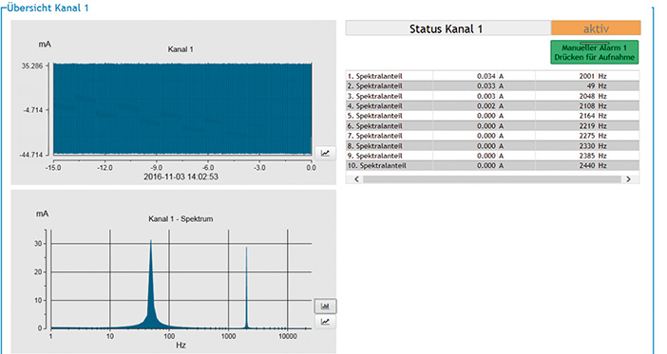Screen dimensions: 667x354
Task: Select 10. Spektralanteil row at 2440 Hz
Action: (492, 166)
